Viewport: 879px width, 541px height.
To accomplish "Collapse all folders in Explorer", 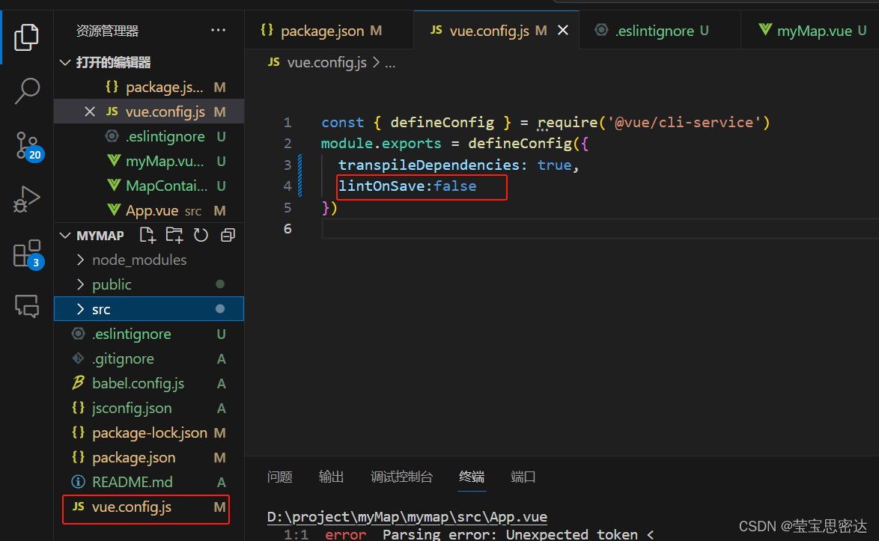I will click(x=227, y=234).
